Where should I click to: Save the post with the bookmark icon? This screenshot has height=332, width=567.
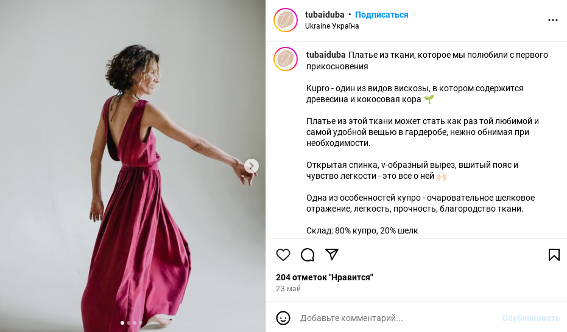(554, 255)
